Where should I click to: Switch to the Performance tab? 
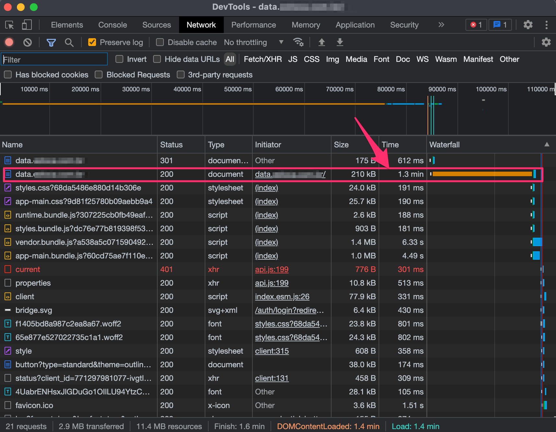click(x=254, y=25)
